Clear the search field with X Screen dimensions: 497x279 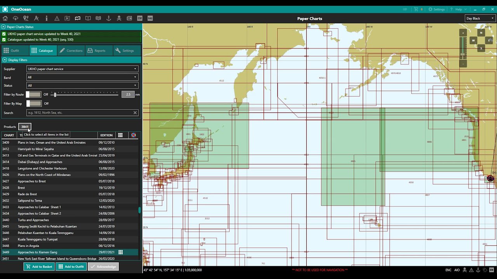(135, 113)
